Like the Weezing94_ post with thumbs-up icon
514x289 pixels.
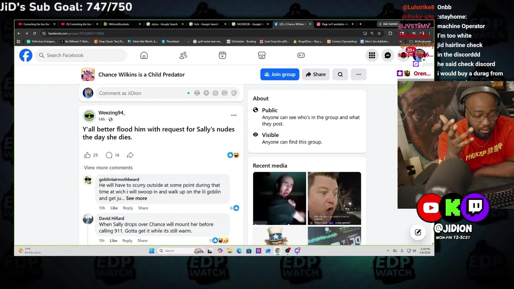(87, 155)
